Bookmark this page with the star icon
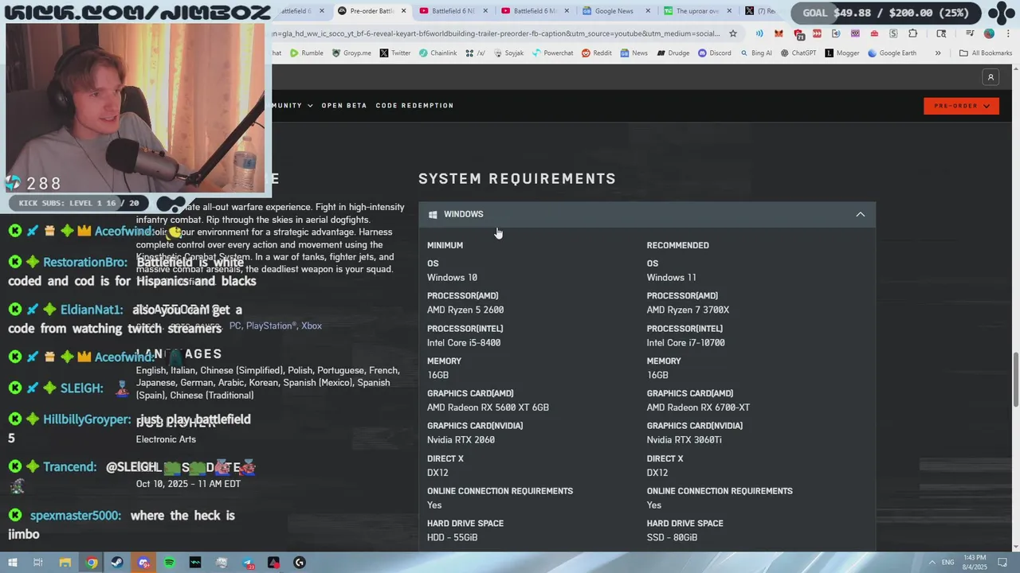This screenshot has height=573, width=1020. point(733,33)
